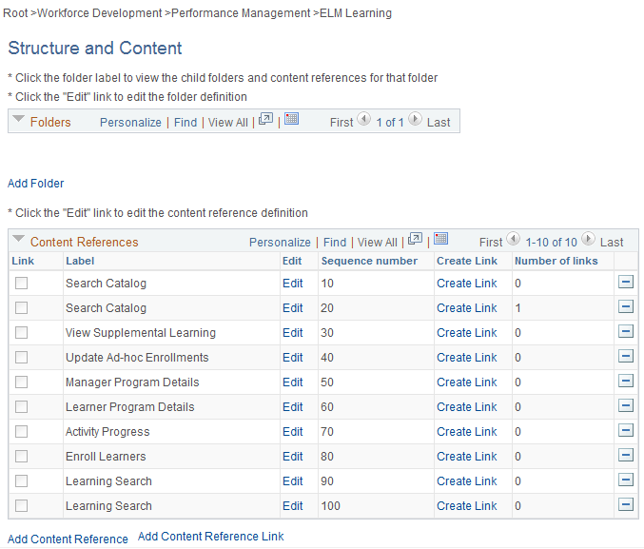644x549 pixels.
Task: Download Content References to spreadsheet icon
Action: coord(440,238)
